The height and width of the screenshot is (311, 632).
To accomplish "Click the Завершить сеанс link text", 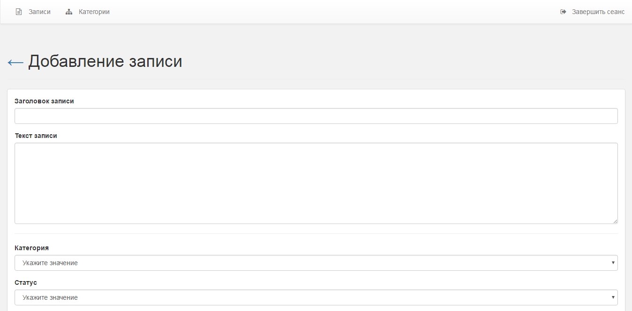I will pyautogui.click(x=598, y=12).
